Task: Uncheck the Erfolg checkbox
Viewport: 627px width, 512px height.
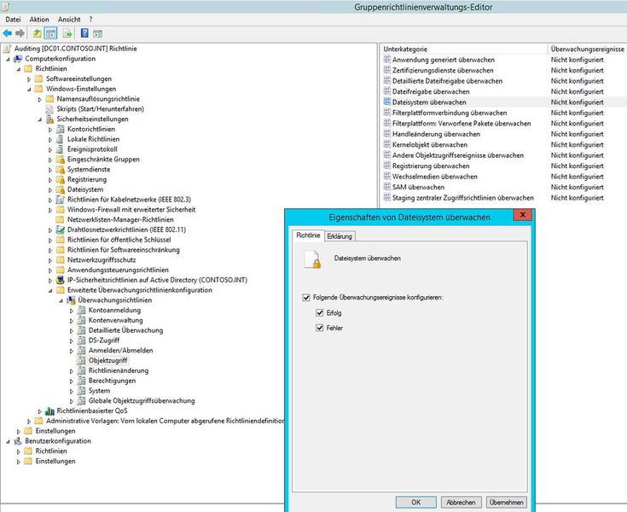Action: click(319, 313)
